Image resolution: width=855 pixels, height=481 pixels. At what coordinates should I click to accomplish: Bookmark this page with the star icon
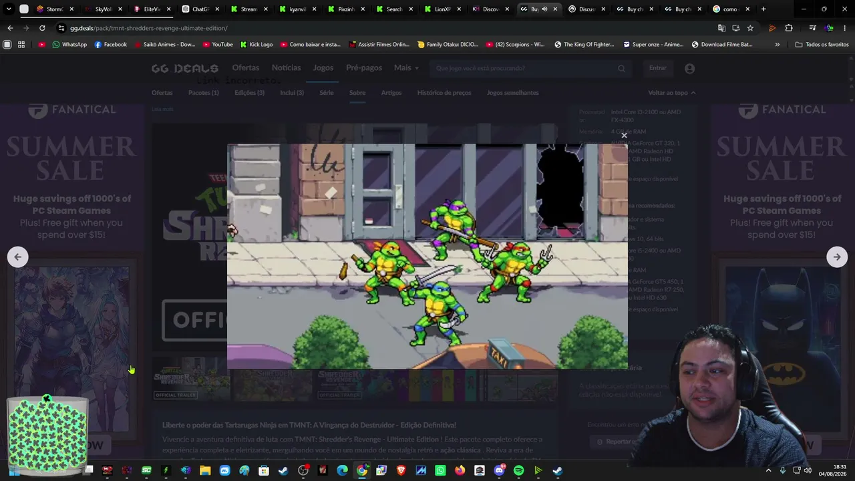pos(750,28)
